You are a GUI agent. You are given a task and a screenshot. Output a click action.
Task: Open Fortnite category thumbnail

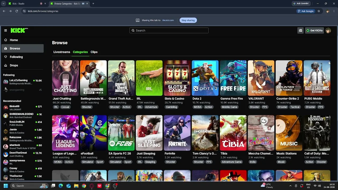point(177,133)
